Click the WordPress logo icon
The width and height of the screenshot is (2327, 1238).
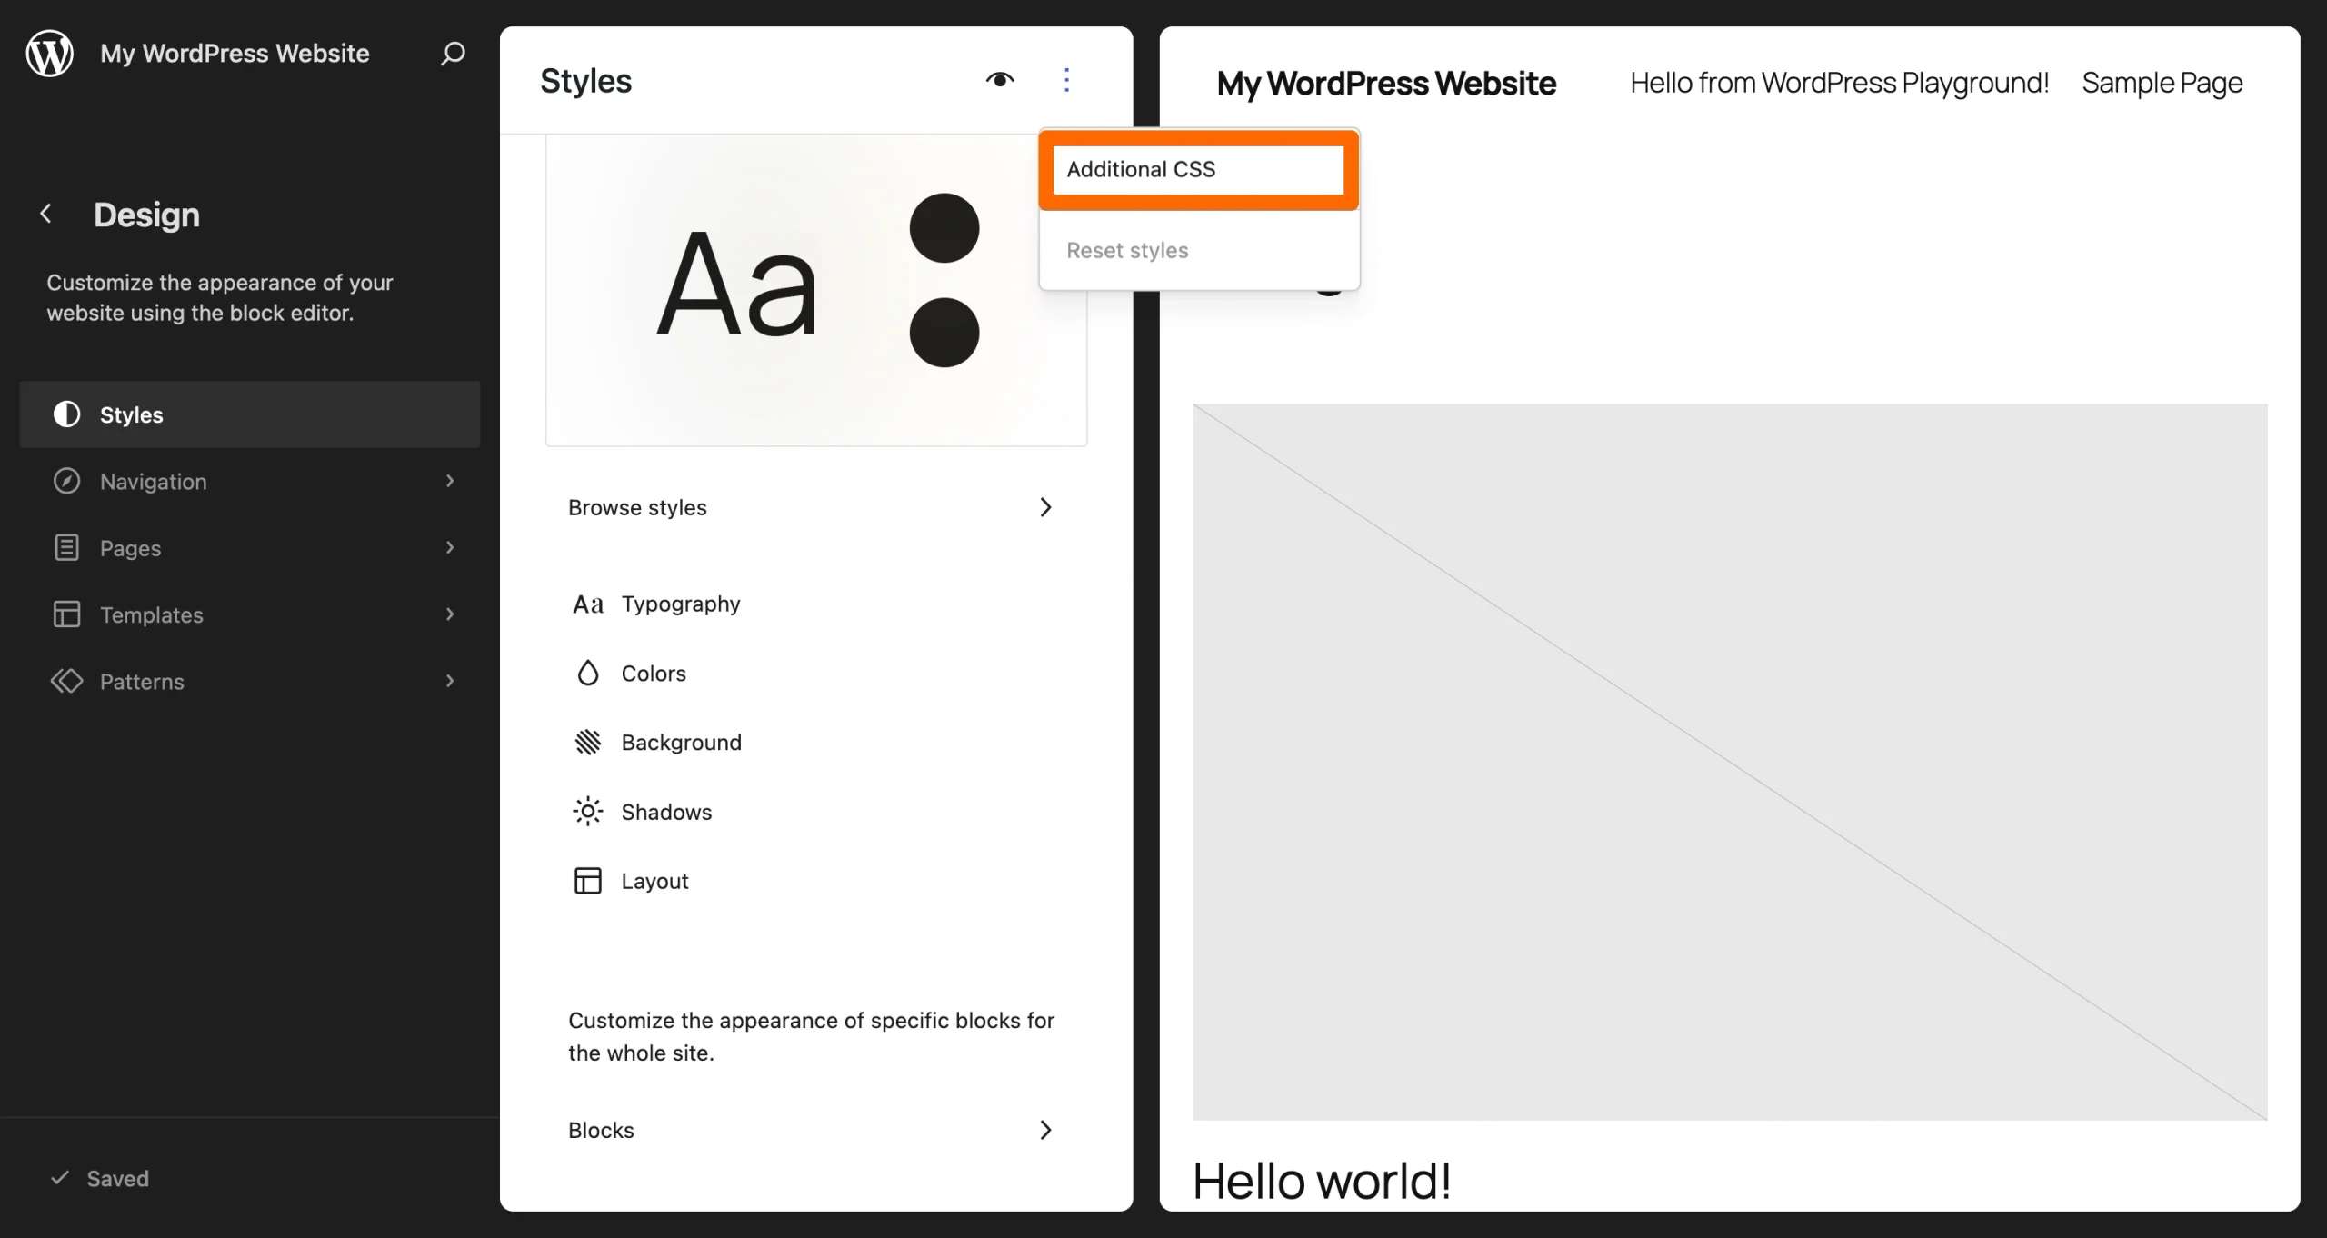click(49, 53)
